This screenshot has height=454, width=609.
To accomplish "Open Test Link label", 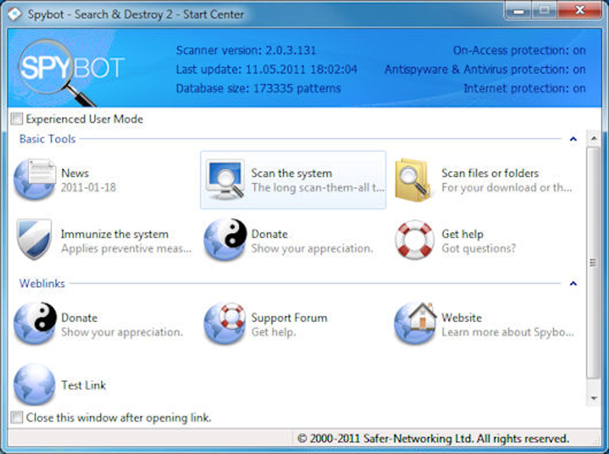I will [83, 385].
